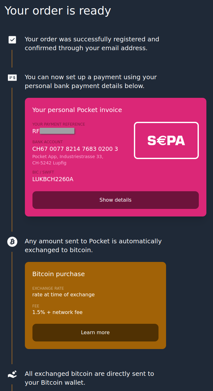Open Show details on Pocket invoice
213x391 pixels.
point(116,200)
